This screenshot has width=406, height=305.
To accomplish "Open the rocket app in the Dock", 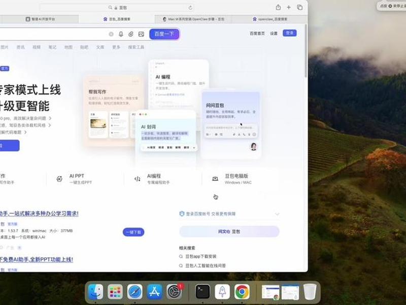I will click(222, 291).
